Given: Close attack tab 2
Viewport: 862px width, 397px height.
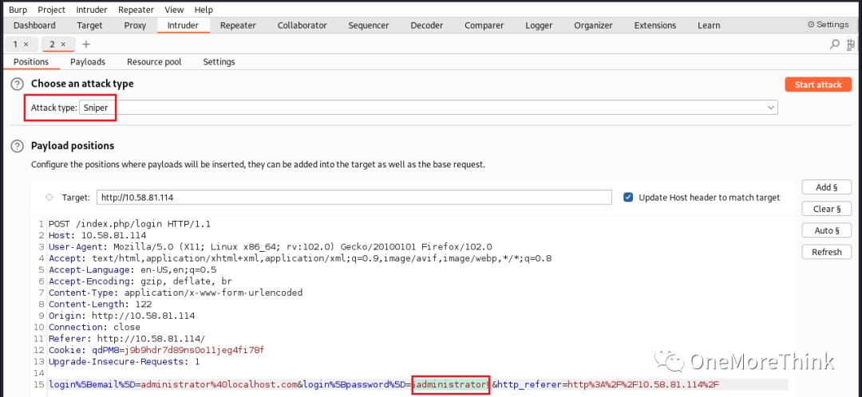Looking at the screenshot, I should coord(63,45).
